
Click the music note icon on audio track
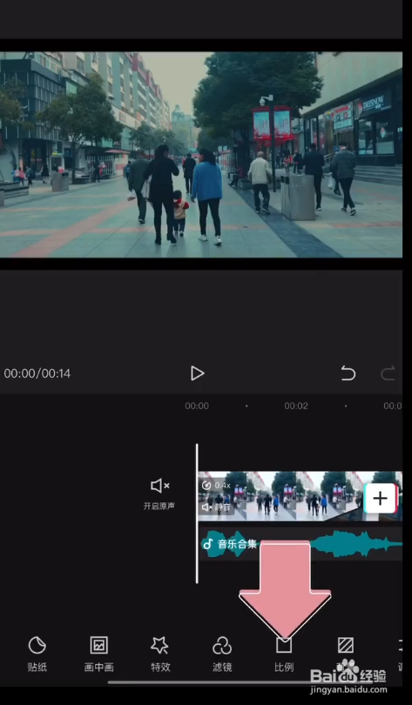(208, 544)
